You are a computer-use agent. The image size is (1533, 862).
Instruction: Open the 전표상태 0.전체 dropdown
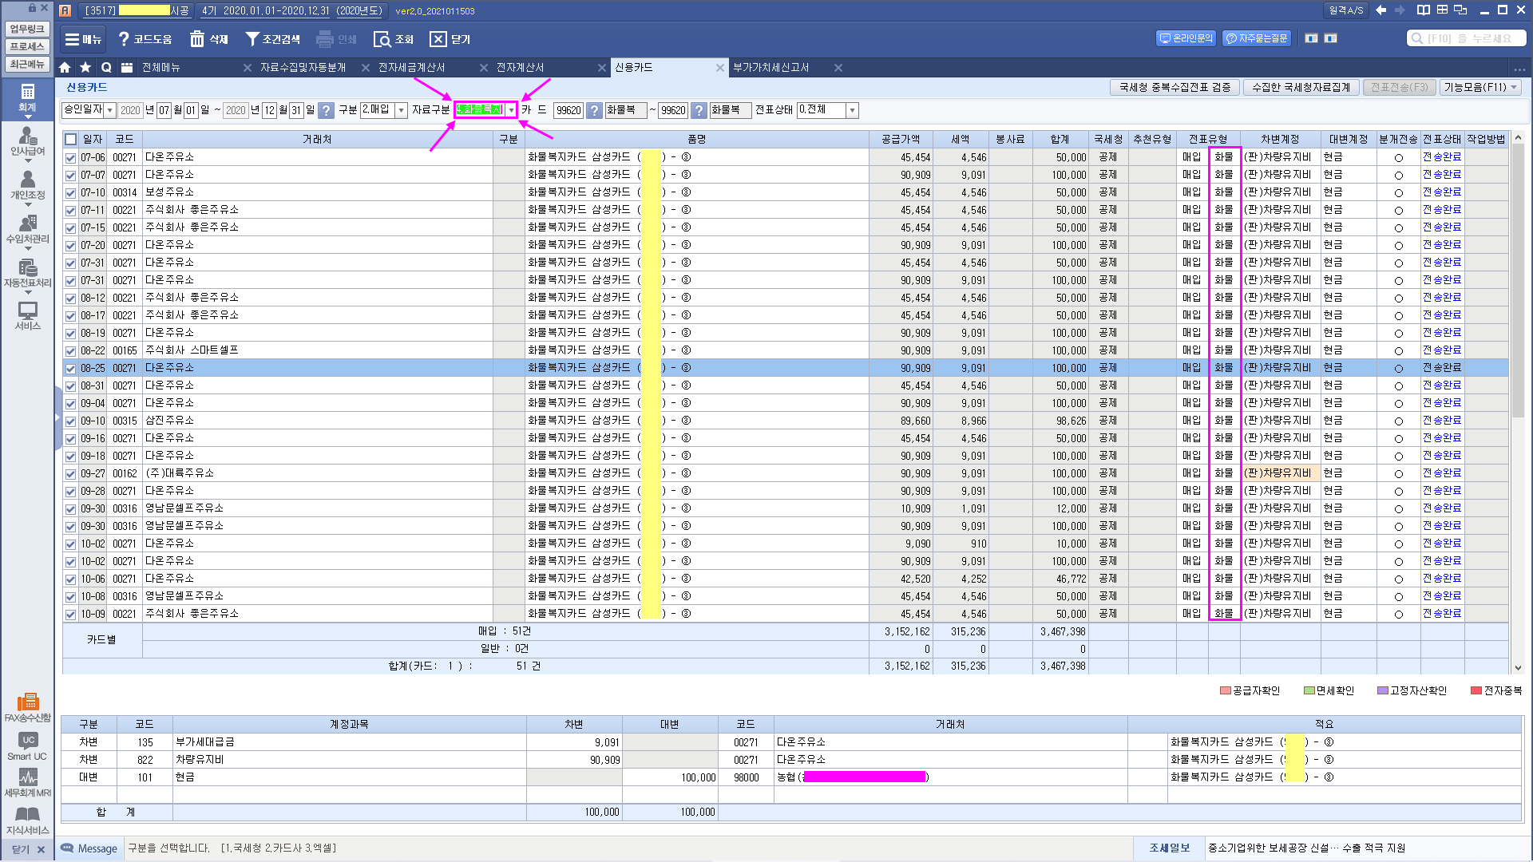click(852, 110)
